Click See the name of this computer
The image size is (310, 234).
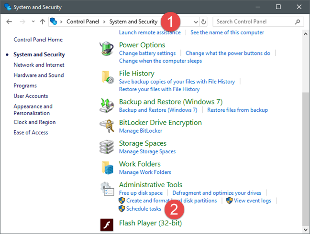coord(227,32)
